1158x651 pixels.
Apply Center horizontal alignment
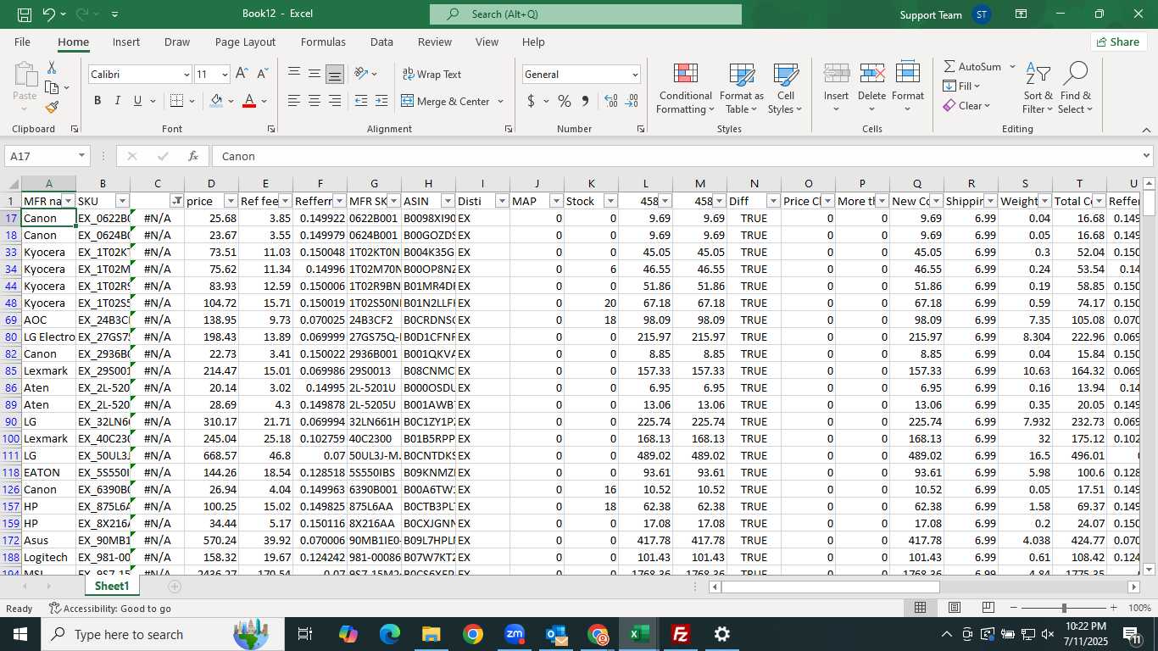point(315,101)
